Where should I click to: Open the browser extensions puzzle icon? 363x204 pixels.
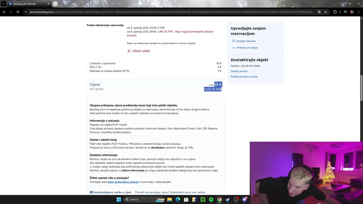coord(335,12)
